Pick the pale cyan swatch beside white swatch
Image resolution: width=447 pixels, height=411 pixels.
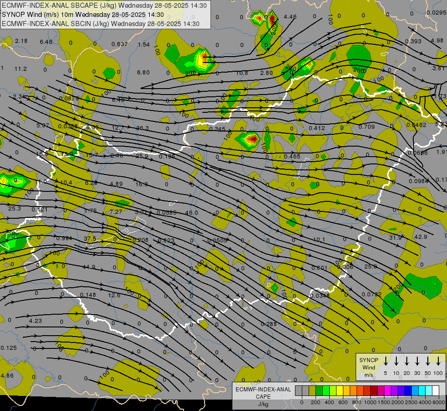pos(429,390)
